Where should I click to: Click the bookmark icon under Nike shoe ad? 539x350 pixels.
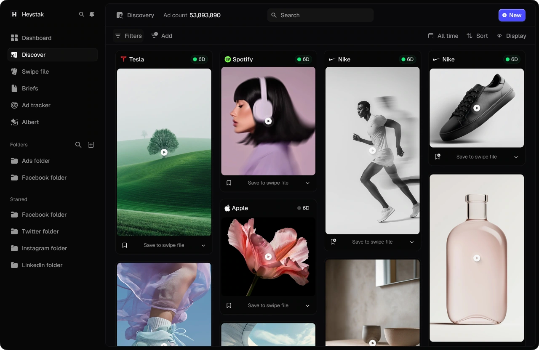438,156
